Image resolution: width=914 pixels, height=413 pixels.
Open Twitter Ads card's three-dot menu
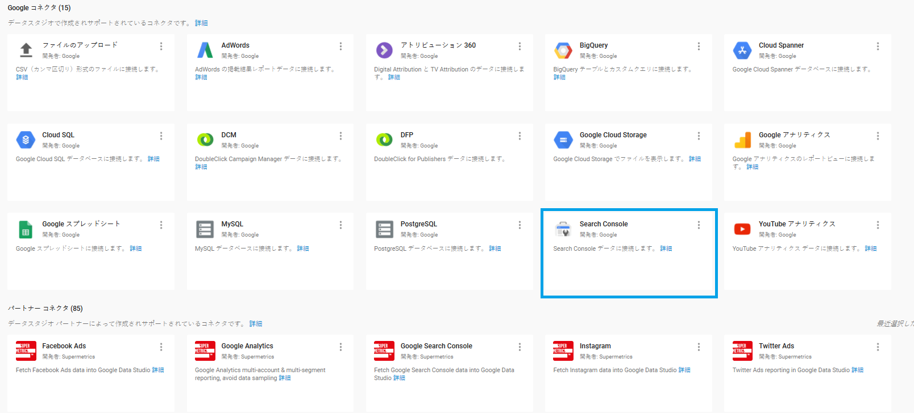[878, 347]
